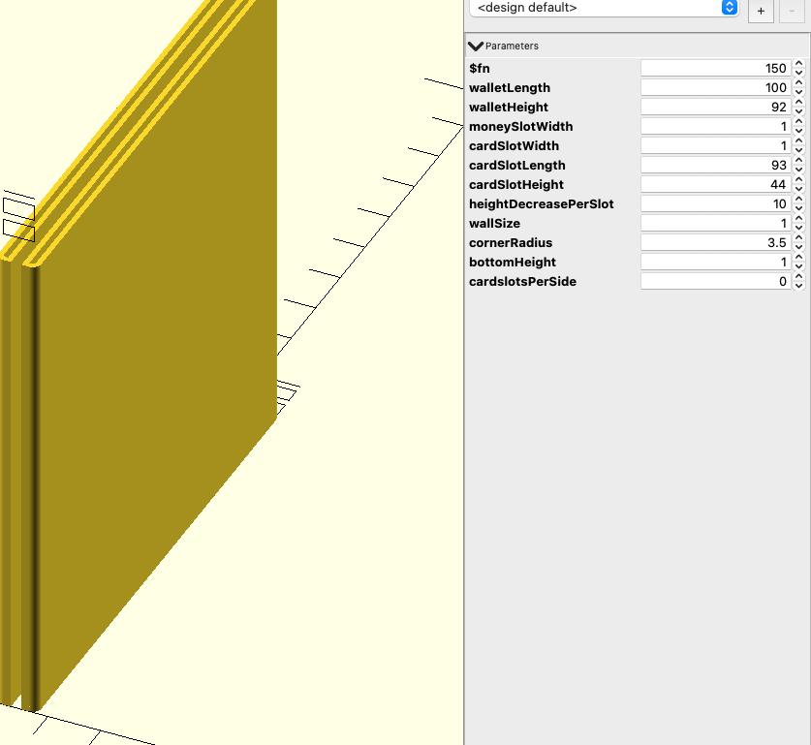Edit the cardSlotLength value field
The width and height of the screenshot is (811, 745).
pos(716,165)
